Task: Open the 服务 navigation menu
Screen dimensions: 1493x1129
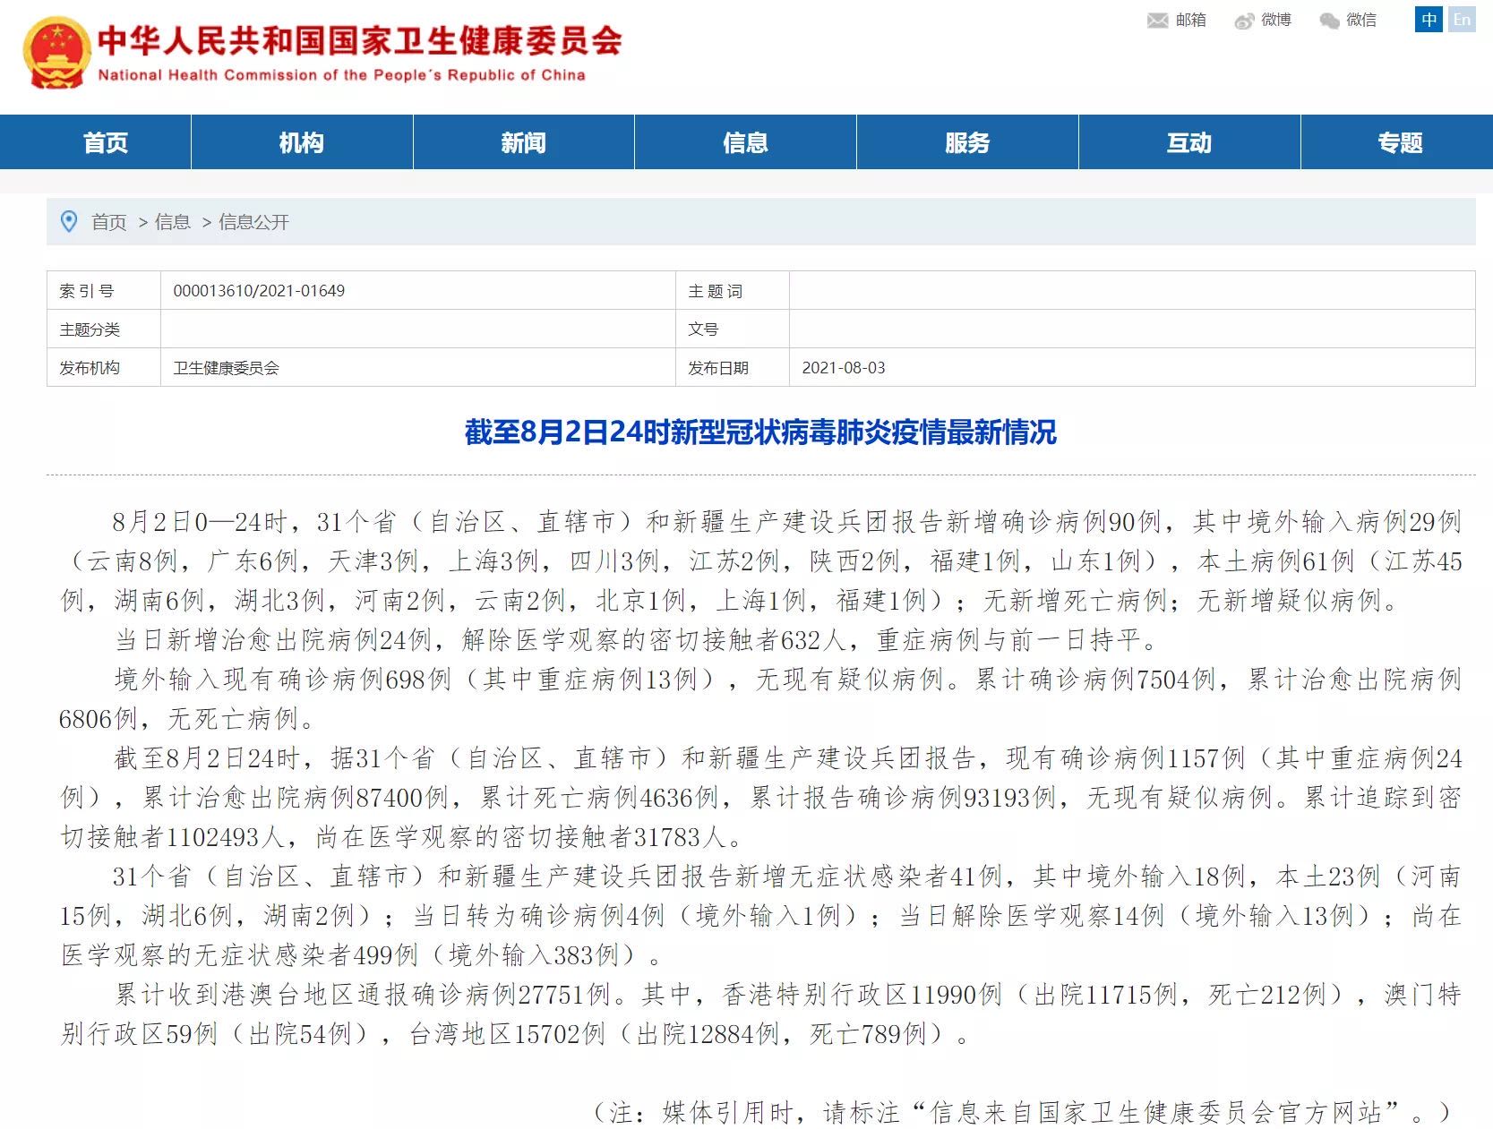Action: click(967, 142)
